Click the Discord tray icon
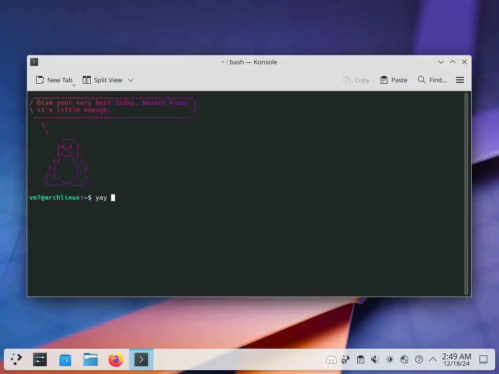499x374 pixels. (331, 360)
